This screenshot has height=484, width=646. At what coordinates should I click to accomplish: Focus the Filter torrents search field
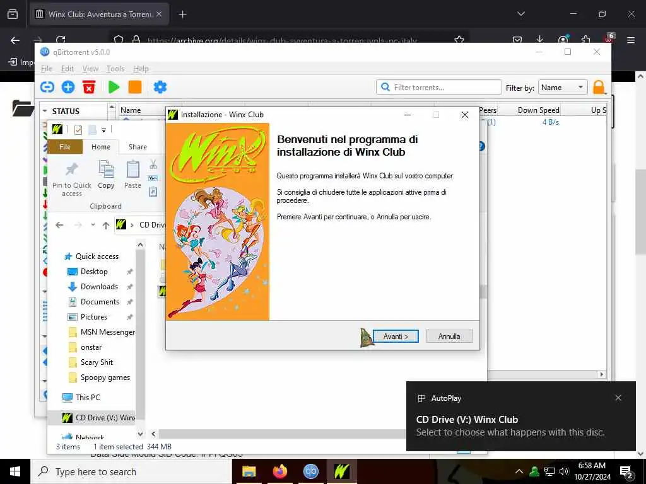click(439, 87)
